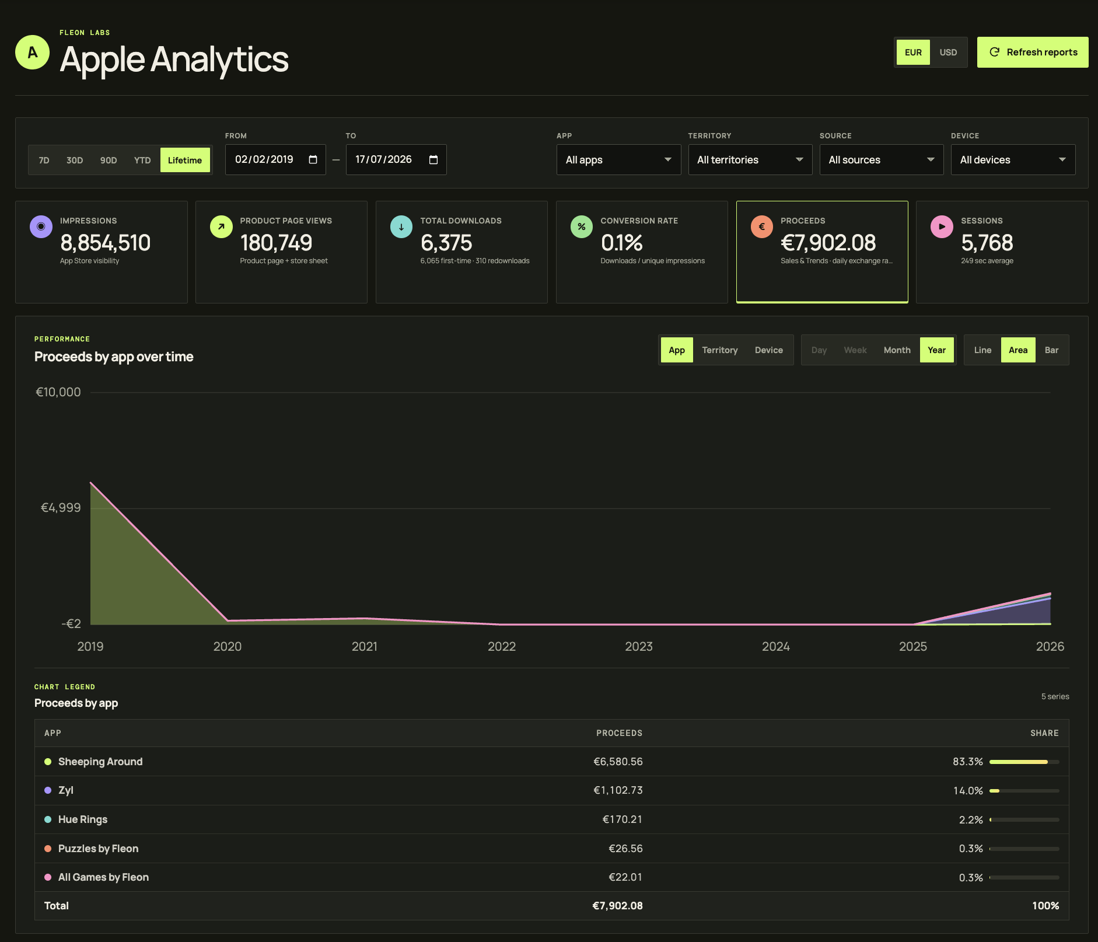The image size is (1098, 942).
Task: Switch currency to USD
Action: click(948, 53)
